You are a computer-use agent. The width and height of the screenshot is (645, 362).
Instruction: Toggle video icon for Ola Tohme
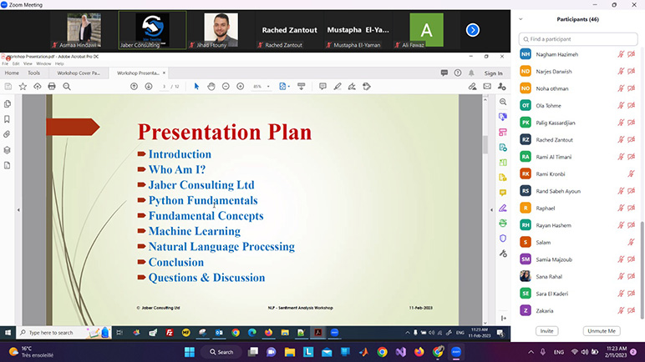pyautogui.click(x=631, y=106)
